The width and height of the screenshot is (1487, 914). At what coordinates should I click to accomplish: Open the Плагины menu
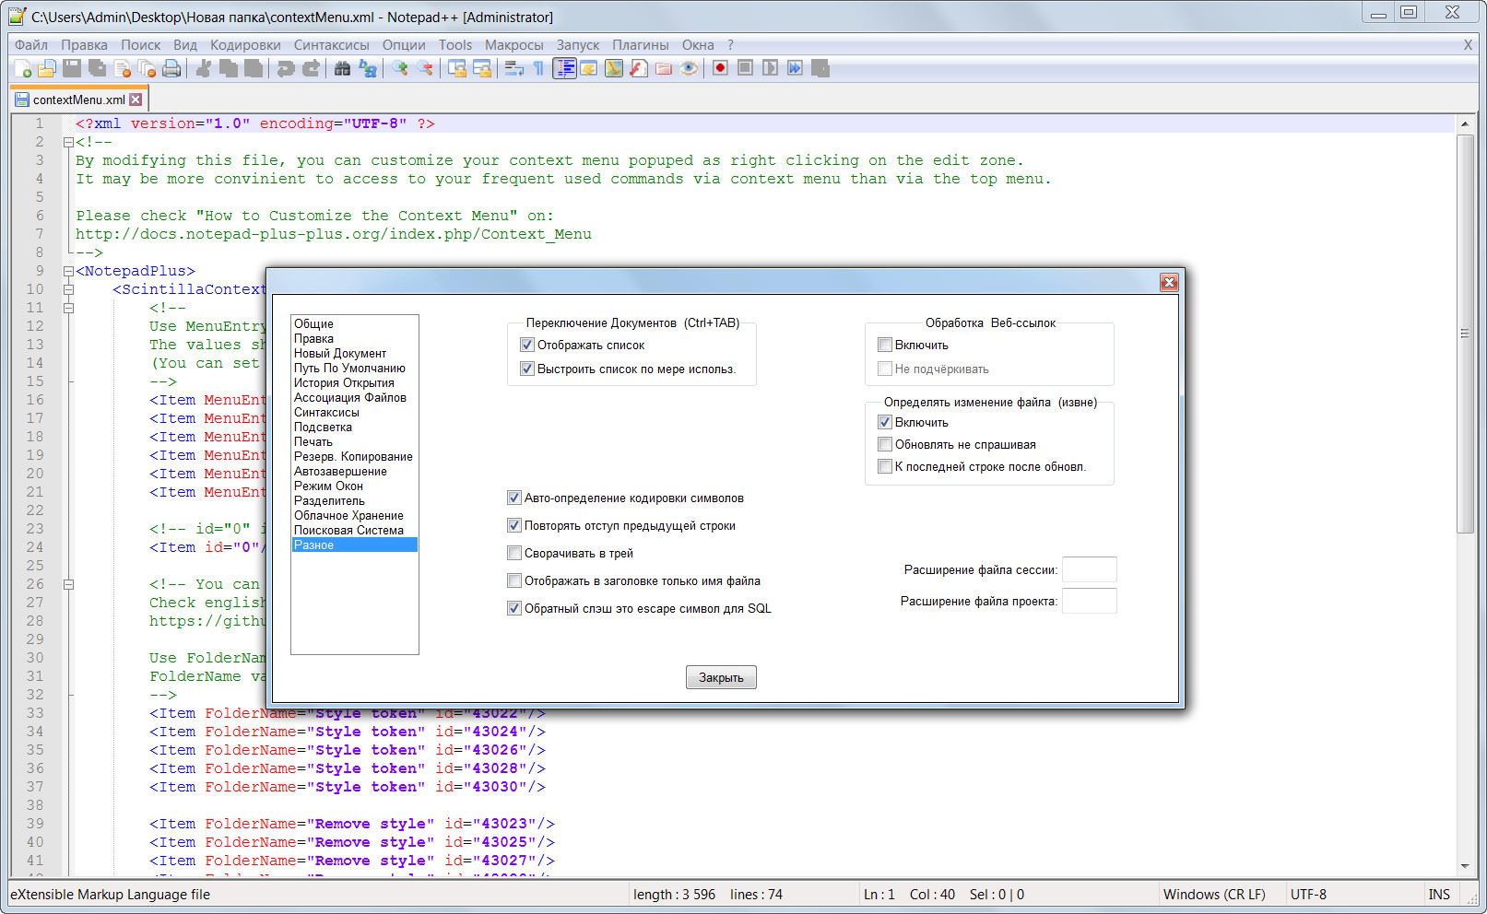640,45
